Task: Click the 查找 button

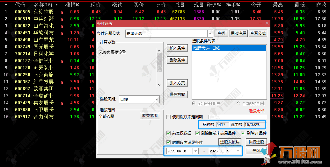Action: 221,33
